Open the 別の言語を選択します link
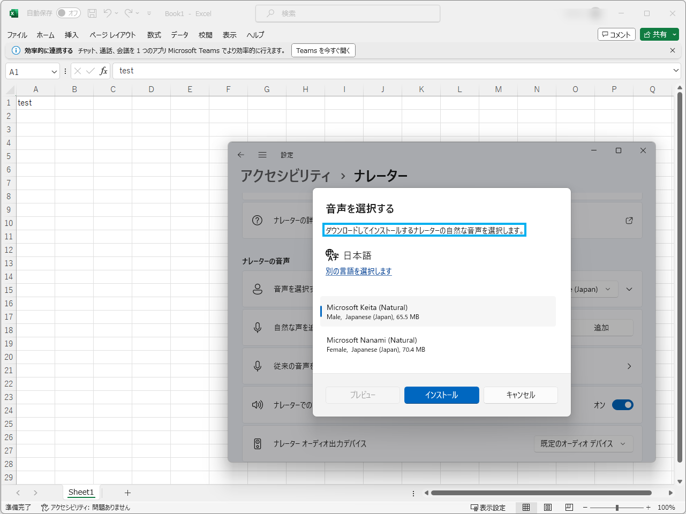686x514 pixels. [358, 271]
